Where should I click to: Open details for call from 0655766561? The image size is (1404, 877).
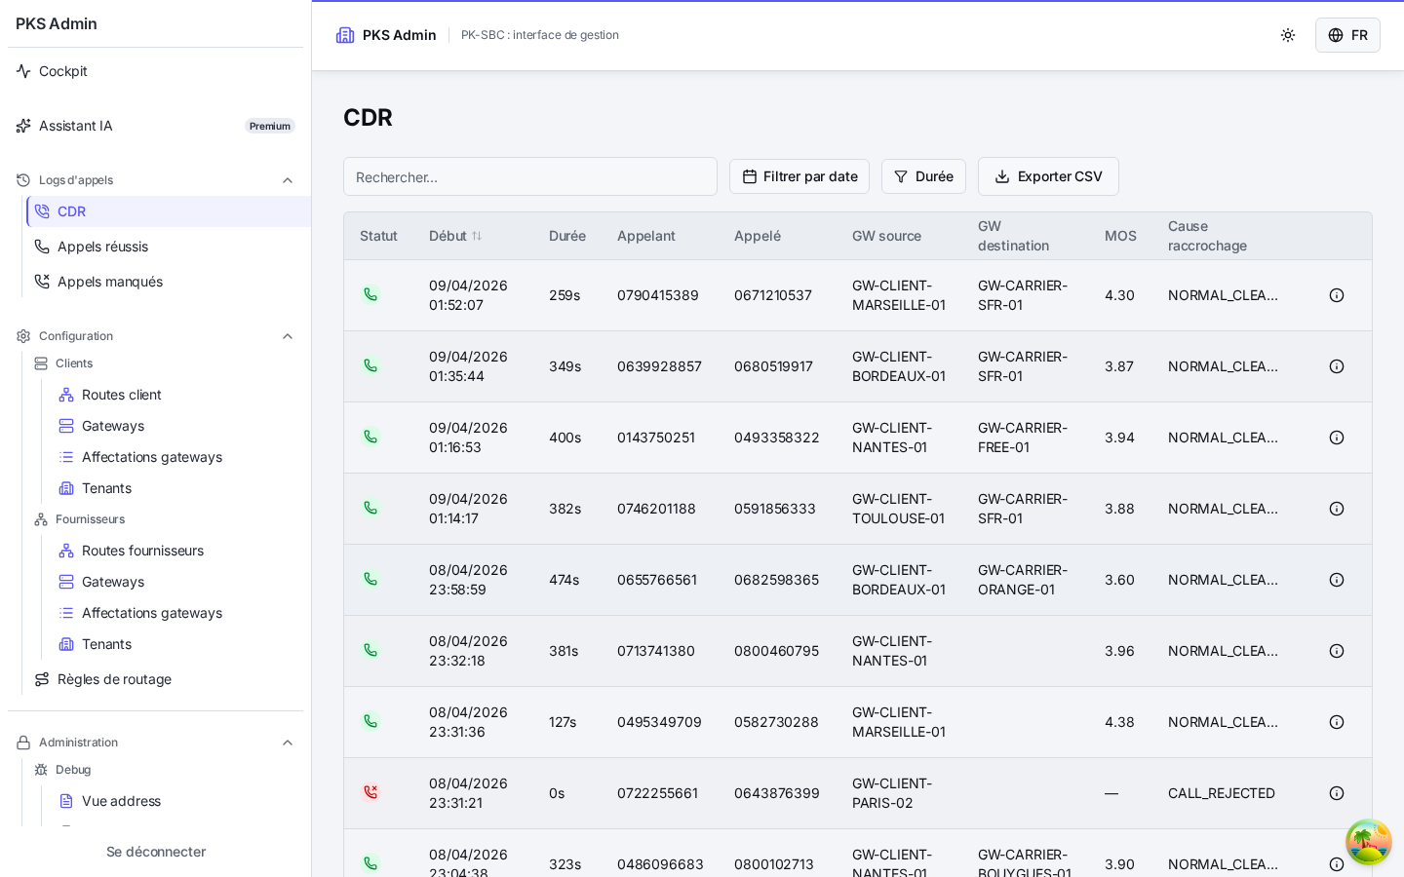pyautogui.click(x=1337, y=580)
